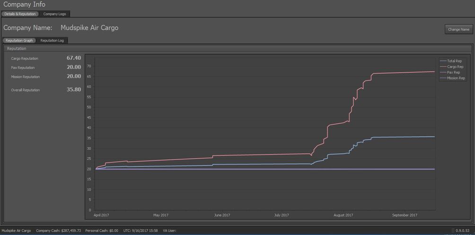Select the Pax Rep legend entry
Screen dimensions: 475x235
(x=453, y=72)
